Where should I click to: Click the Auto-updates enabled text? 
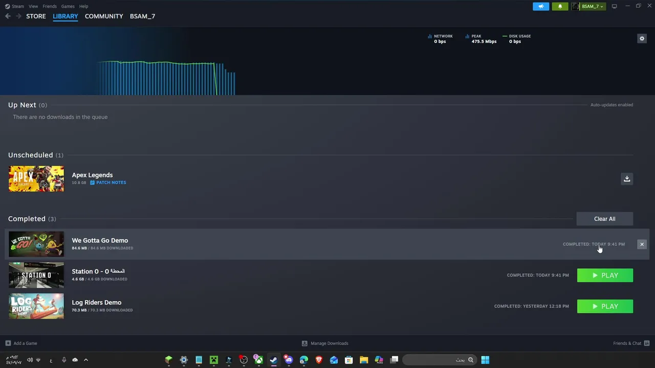pos(612,105)
